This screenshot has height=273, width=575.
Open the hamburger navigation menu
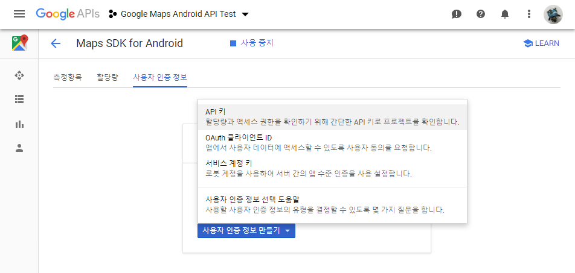19,14
